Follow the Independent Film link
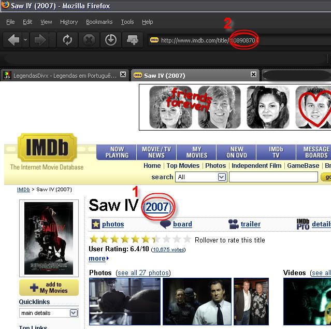331x329 pixels. pos(256,166)
